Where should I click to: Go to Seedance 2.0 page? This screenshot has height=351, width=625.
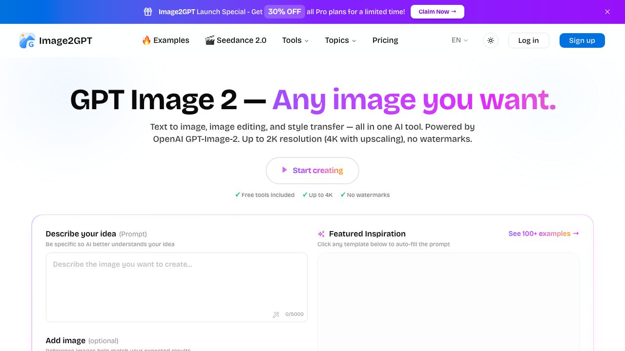[236, 40]
